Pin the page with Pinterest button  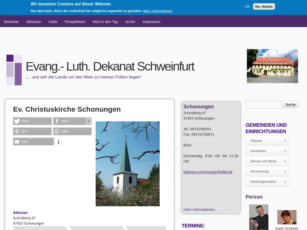click(32, 131)
